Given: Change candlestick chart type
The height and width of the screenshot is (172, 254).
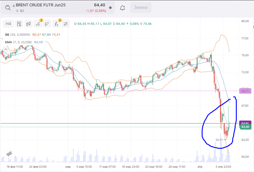Looking at the screenshot, I should tap(28, 24).
